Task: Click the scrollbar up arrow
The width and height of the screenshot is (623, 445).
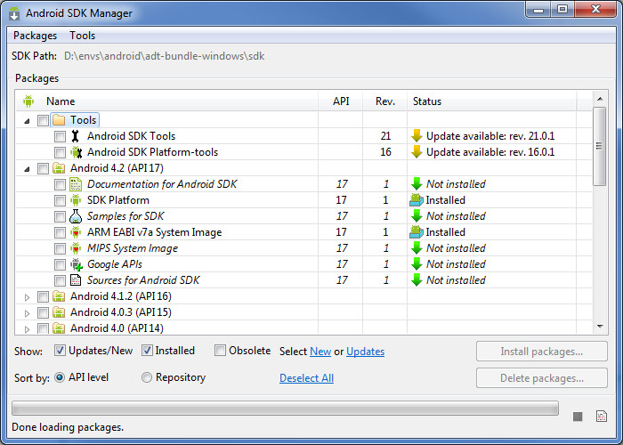Action: 600,99
